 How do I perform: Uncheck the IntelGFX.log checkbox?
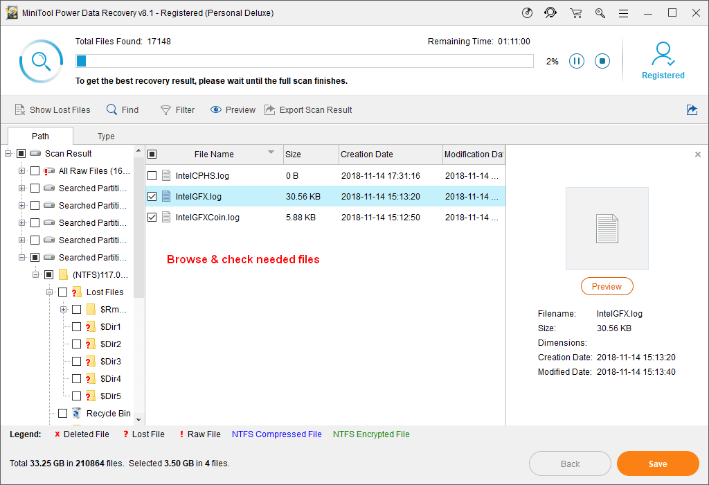click(152, 196)
